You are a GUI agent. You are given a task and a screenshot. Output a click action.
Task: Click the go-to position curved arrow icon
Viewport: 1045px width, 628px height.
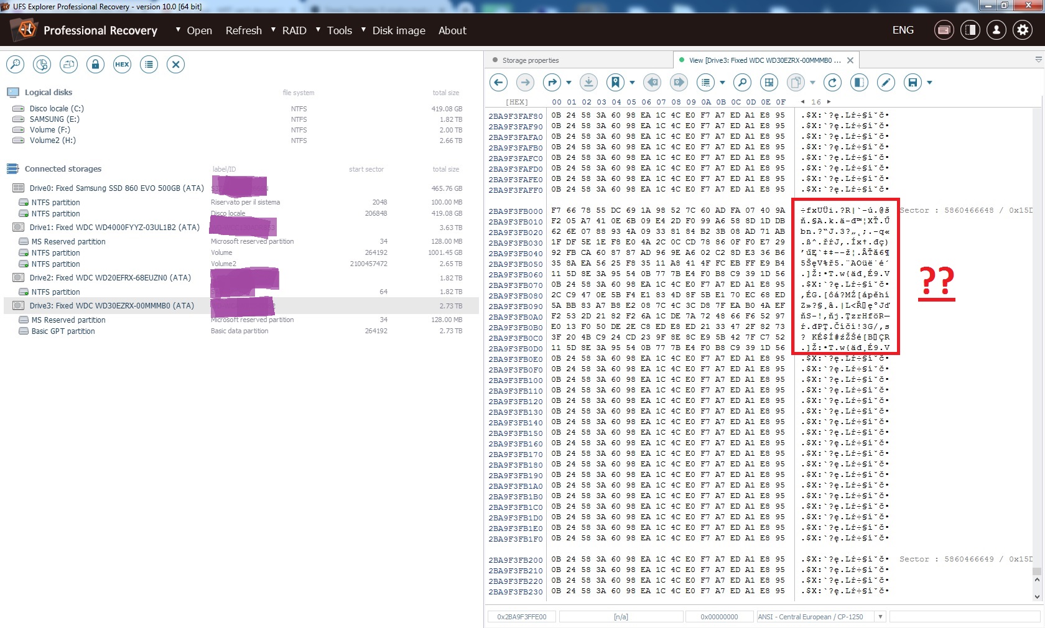tap(552, 82)
